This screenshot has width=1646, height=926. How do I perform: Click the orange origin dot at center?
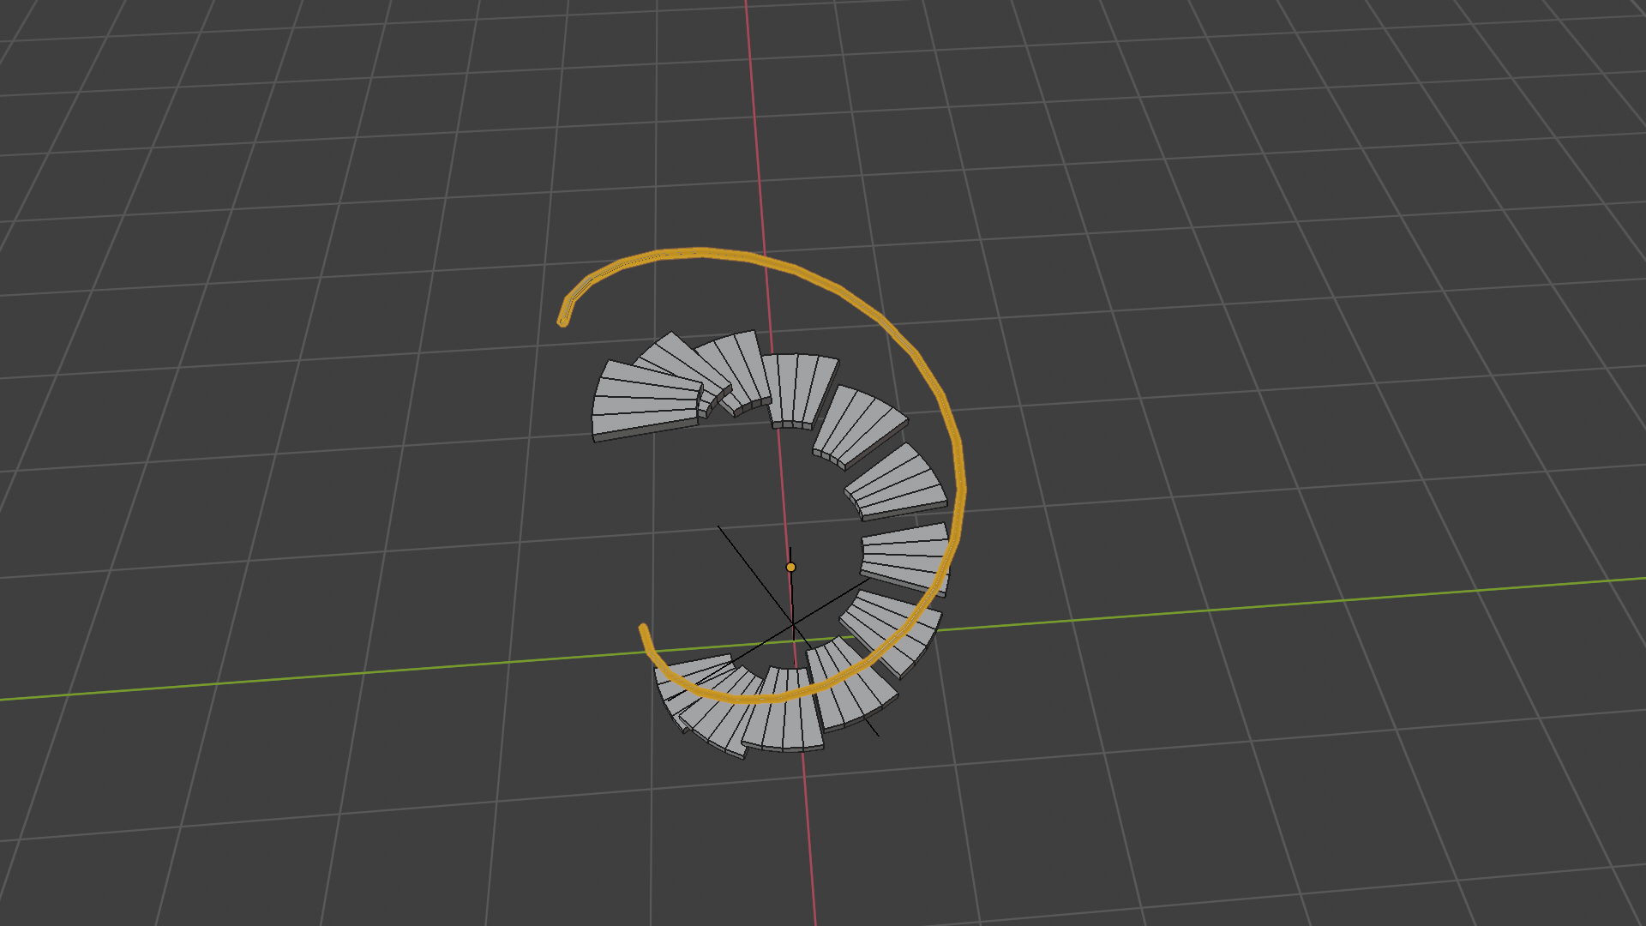(790, 567)
